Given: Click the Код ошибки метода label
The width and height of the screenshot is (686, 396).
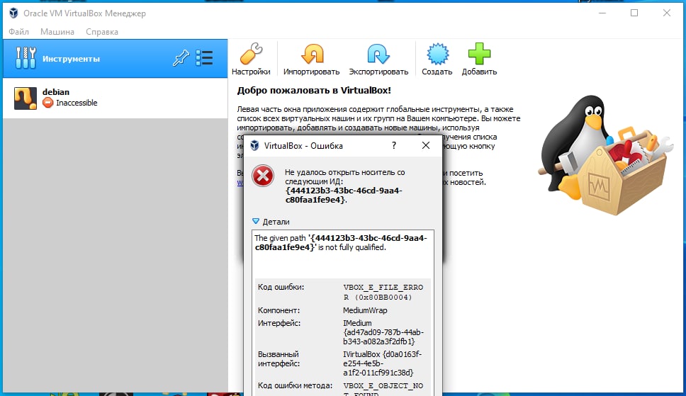Looking at the screenshot, I should pos(296,385).
